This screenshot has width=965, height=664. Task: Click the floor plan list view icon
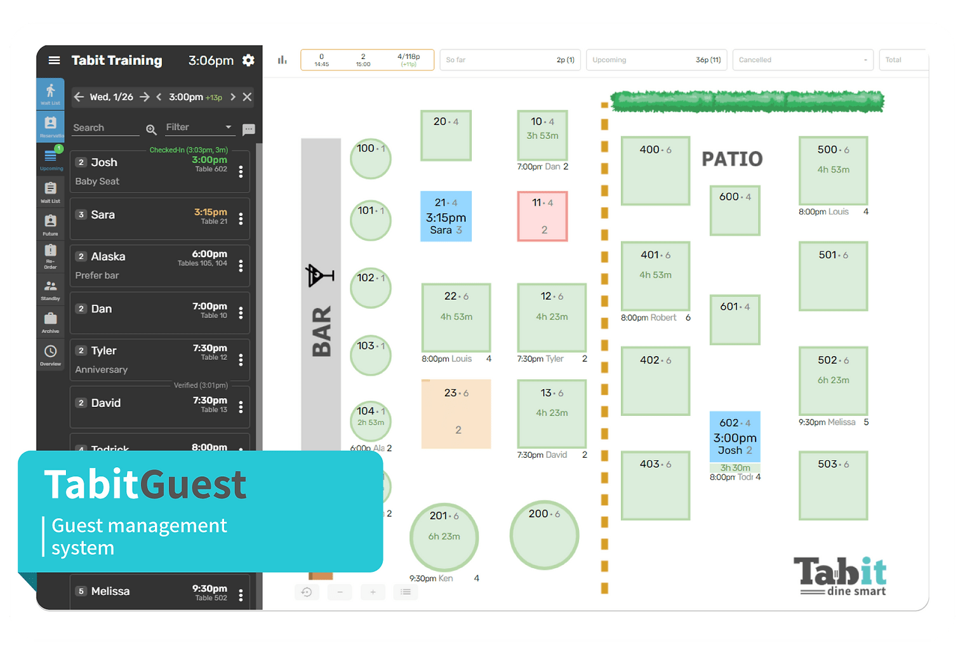click(406, 592)
